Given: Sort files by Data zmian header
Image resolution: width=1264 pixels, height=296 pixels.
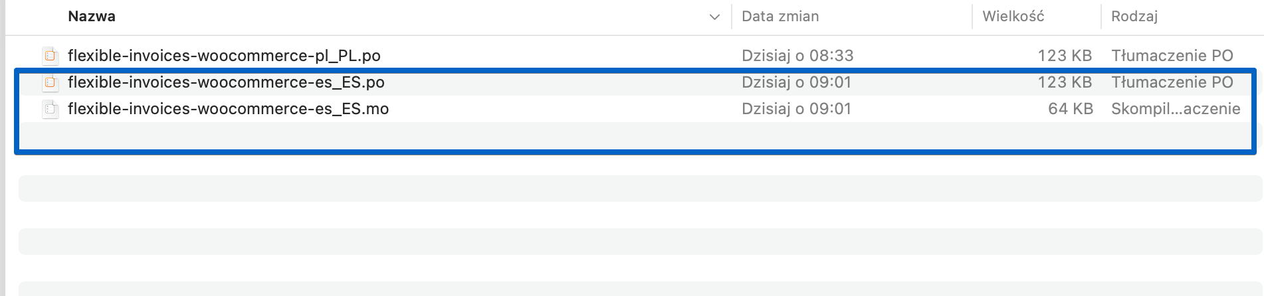Looking at the screenshot, I should (780, 17).
